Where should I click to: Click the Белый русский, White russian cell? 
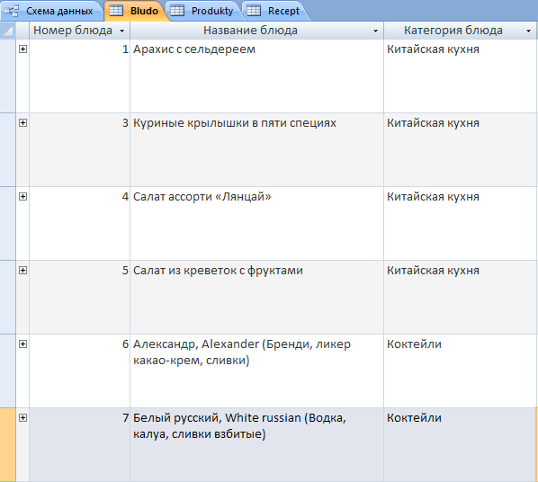[x=256, y=445]
